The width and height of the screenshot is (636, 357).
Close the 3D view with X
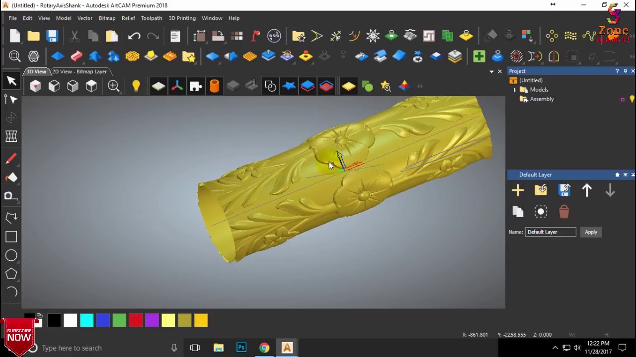pyautogui.click(x=500, y=71)
